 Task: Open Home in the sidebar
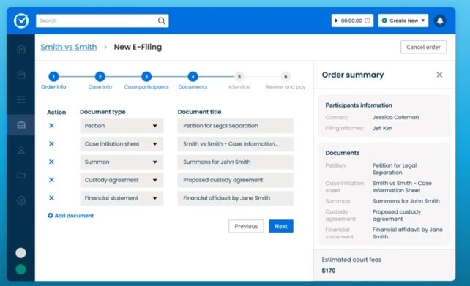tap(21, 49)
